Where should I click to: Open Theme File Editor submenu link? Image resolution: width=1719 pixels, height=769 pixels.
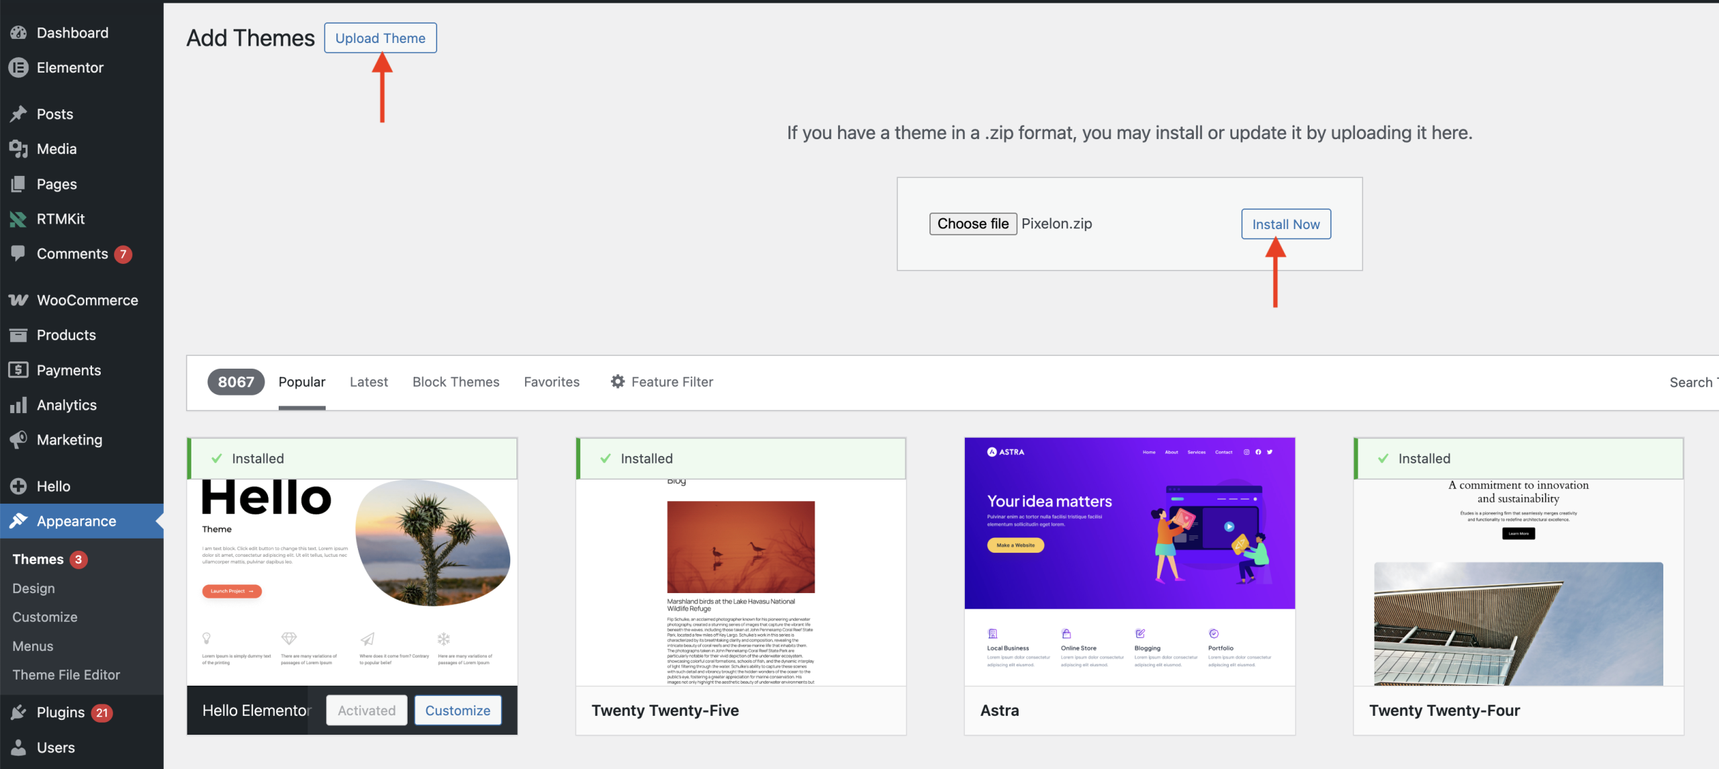pos(66,675)
